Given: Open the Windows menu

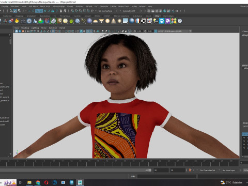Looking at the screenshot, I should pos(14,6).
